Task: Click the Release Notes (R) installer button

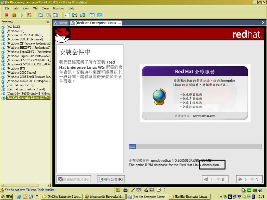Action: click(111, 179)
